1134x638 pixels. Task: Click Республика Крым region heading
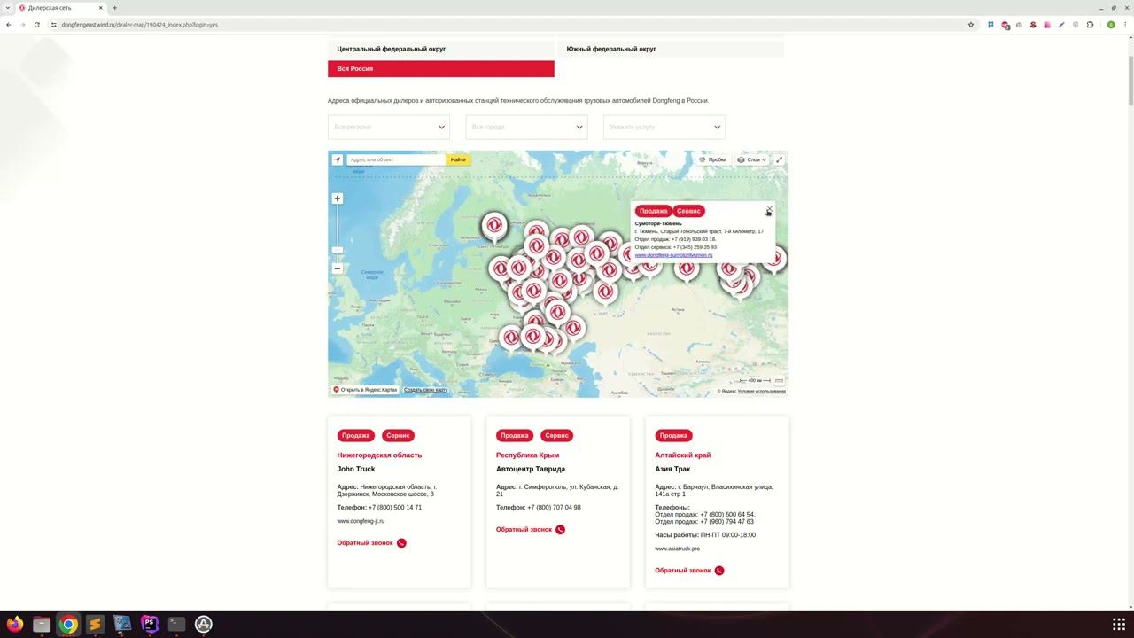[527, 455]
